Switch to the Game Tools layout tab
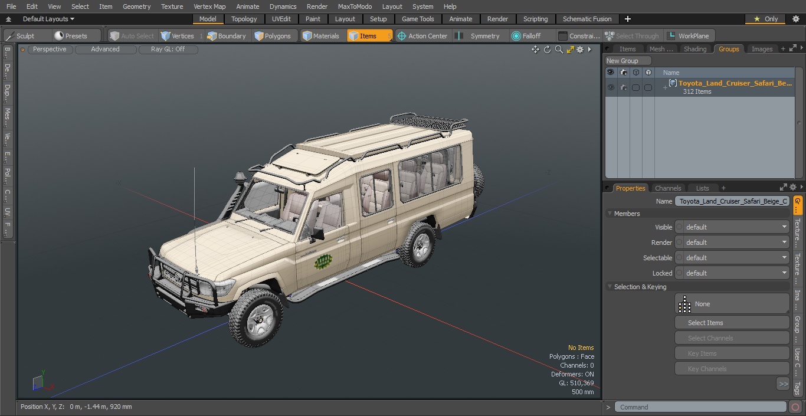 click(x=418, y=19)
